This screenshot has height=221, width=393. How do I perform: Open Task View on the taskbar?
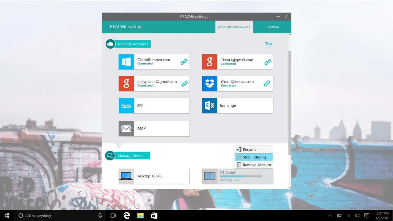tap(113, 215)
